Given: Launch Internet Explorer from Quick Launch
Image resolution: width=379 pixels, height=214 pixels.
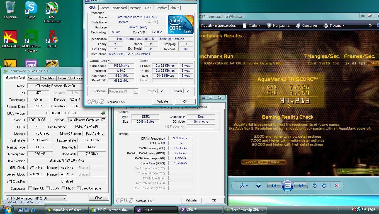Looking at the screenshot, I should point(33,210).
